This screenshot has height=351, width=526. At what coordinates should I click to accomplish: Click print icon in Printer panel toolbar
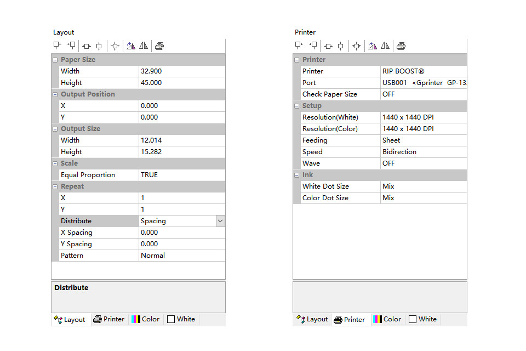(x=401, y=46)
